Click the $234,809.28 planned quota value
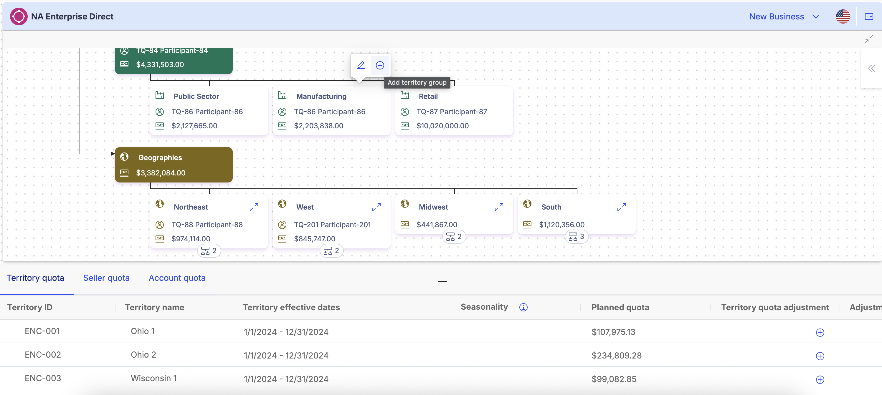The width and height of the screenshot is (882, 395). click(616, 355)
